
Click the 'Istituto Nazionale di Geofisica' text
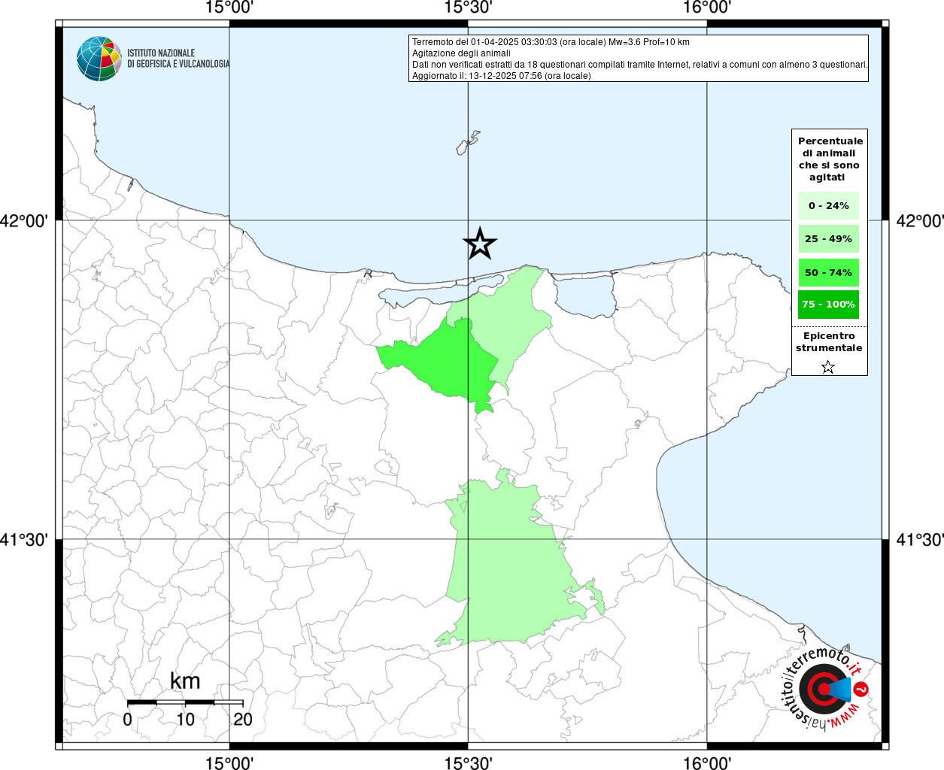pyautogui.click(x=178, y=59)
